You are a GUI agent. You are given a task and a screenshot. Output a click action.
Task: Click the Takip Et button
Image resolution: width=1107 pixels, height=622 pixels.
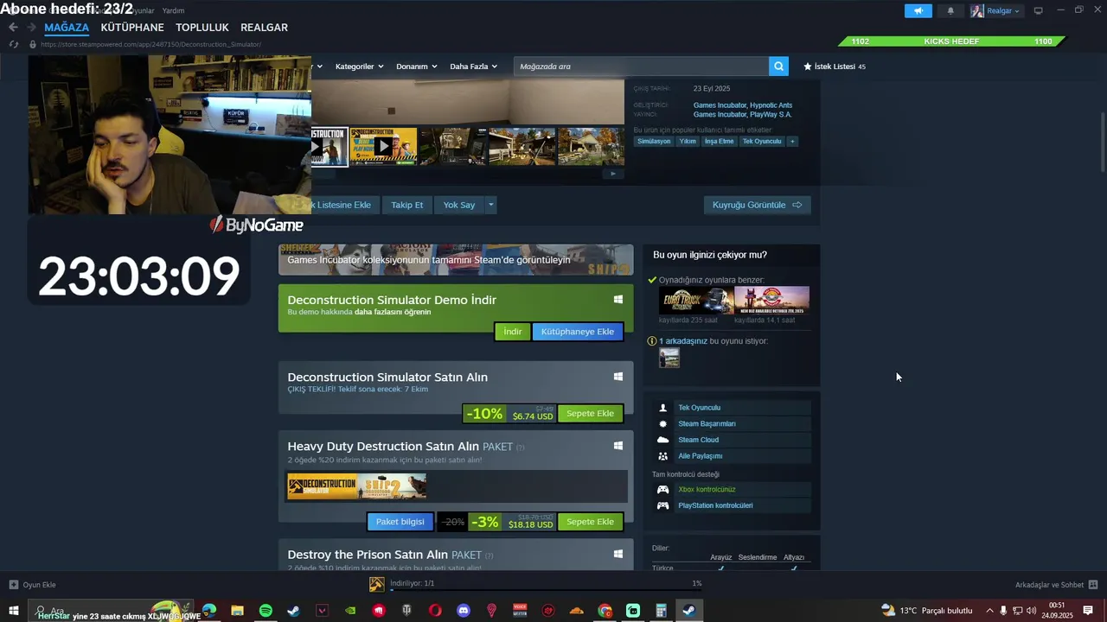click(407, 205)
